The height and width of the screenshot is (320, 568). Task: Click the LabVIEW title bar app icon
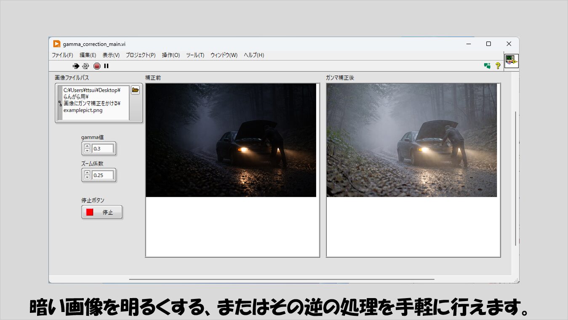57,44
